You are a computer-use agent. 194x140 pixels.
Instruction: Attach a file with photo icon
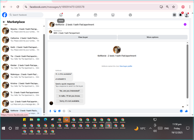click(55, 111)
